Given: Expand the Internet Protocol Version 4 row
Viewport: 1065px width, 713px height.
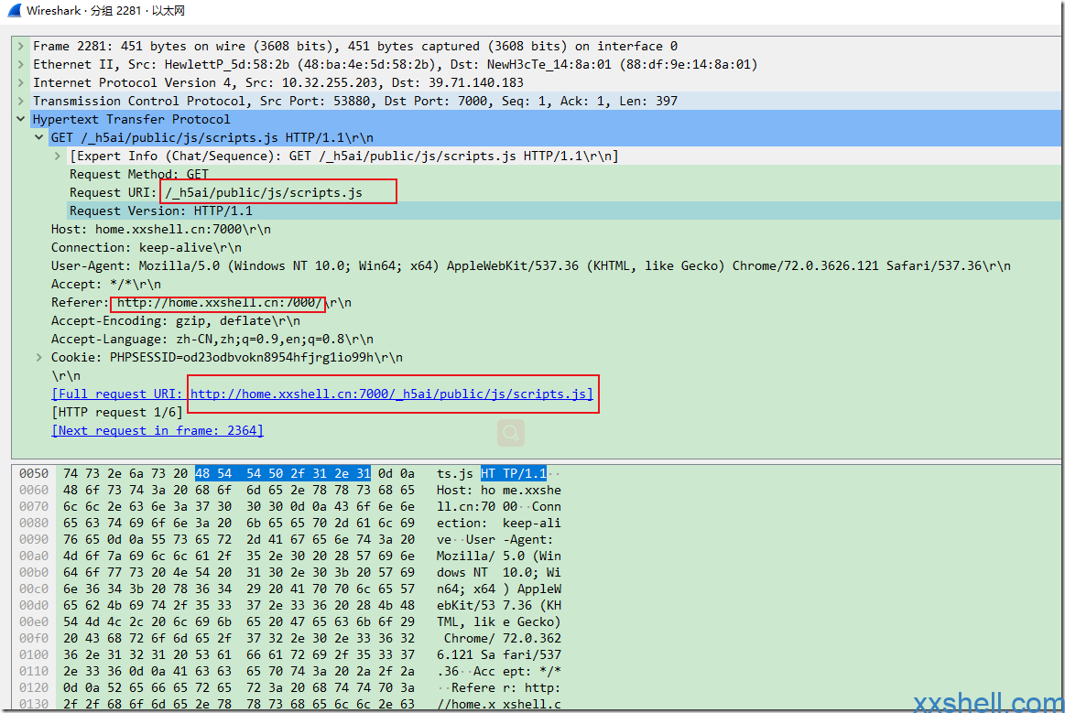Looking at the screenshot, I should pos(21,83).
